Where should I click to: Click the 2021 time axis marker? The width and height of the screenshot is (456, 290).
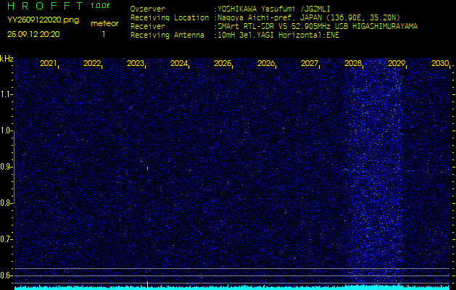[x=49, y=63]
